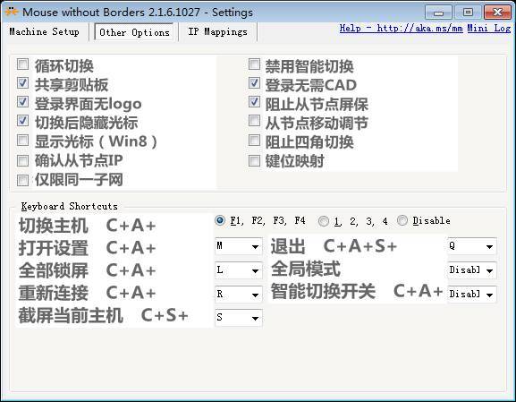Viewport: 516px width, 402px height.
Task: Open the Q dropdown for 退出 shortcut
Action: [472, 246]
